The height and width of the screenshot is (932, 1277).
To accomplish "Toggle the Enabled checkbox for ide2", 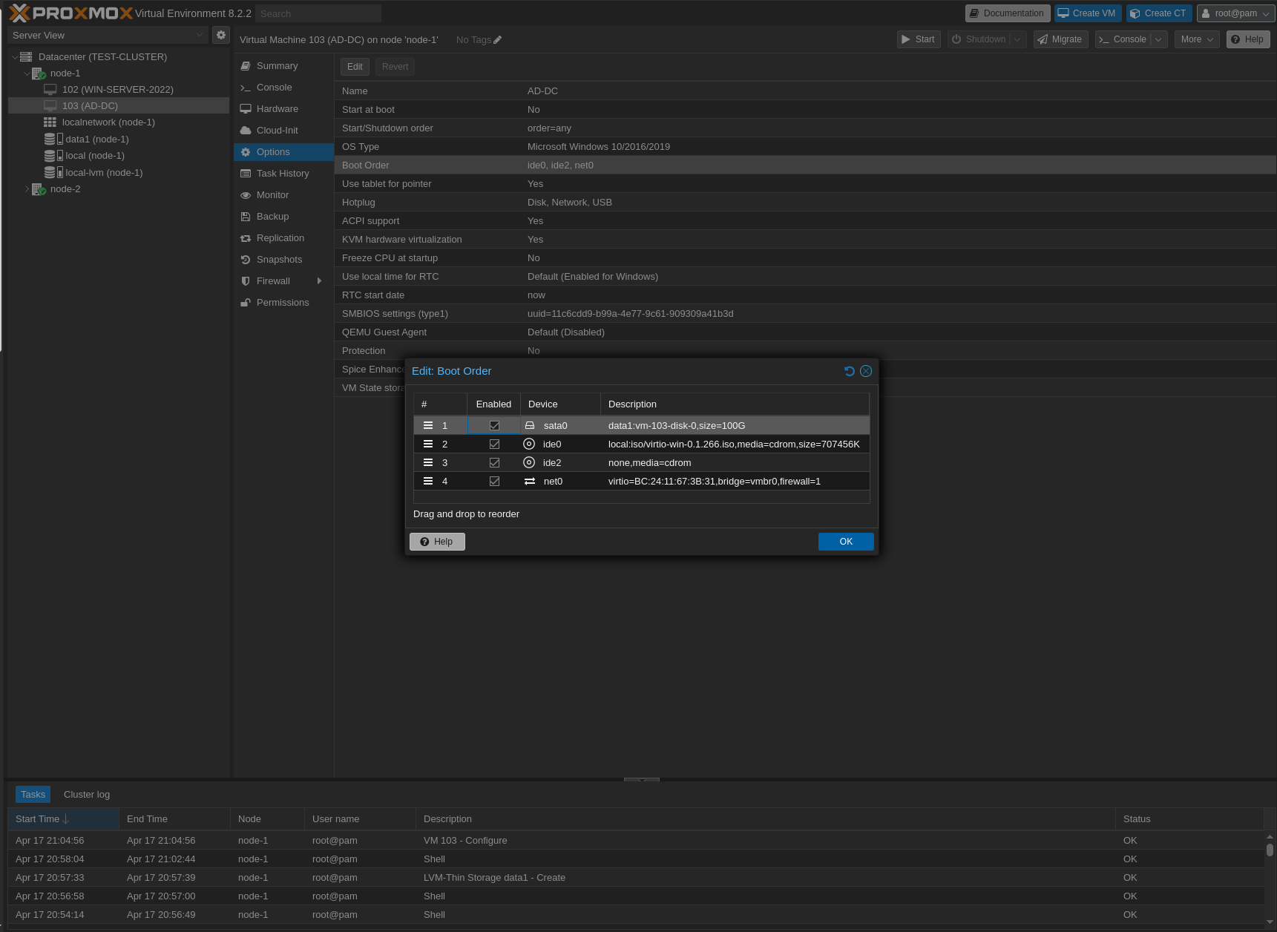I will tap(494, 462).
